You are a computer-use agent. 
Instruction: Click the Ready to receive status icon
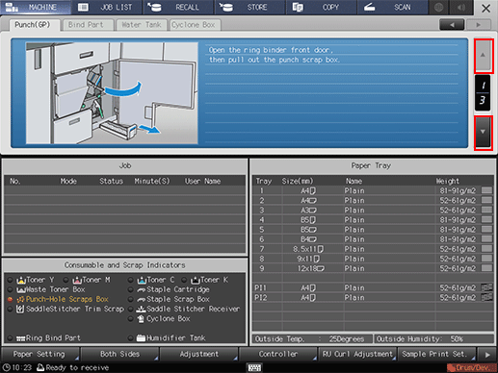(x=40, y=367)
